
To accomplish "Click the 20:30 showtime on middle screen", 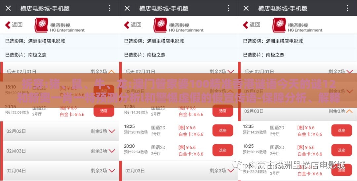I will pyautogui.click(x=129, y=146).
